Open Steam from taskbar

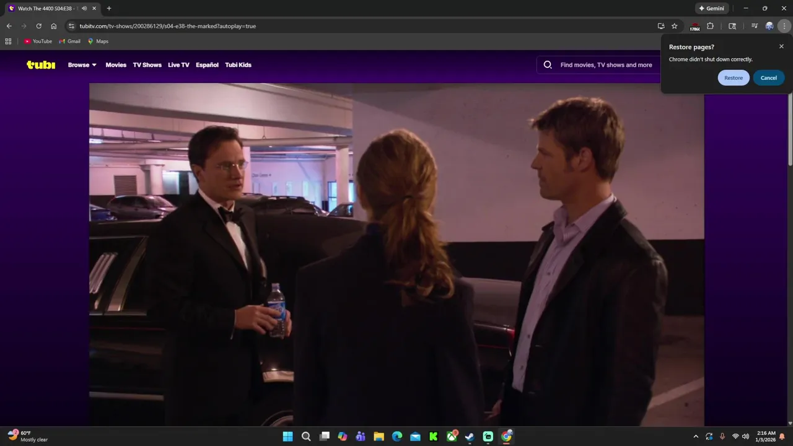470,437
